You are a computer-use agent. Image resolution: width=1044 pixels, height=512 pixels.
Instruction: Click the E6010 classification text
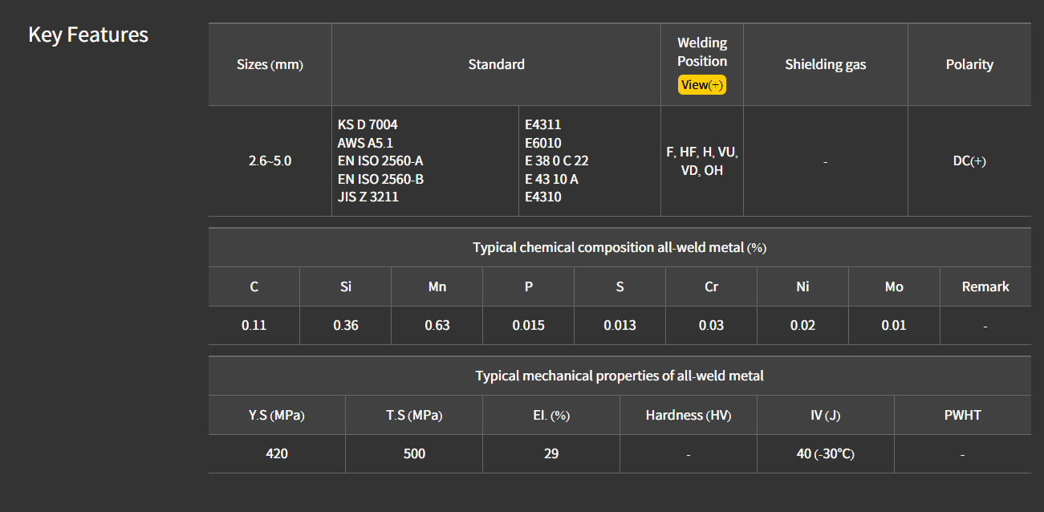point(543,143)
